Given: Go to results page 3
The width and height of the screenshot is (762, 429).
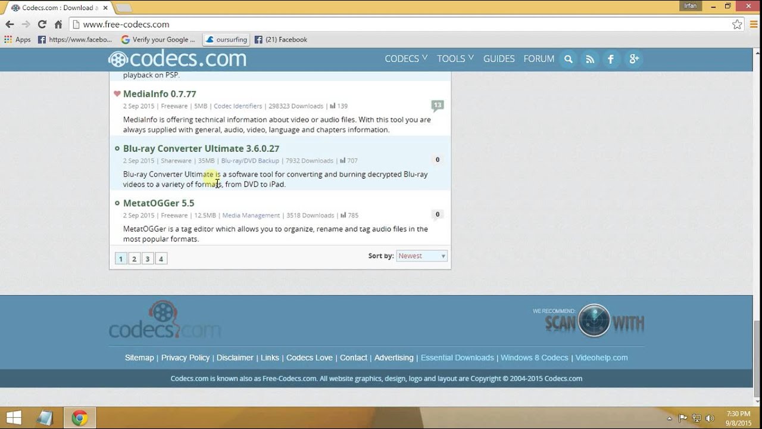Looking at the screenshot, I should click(148, 259).
